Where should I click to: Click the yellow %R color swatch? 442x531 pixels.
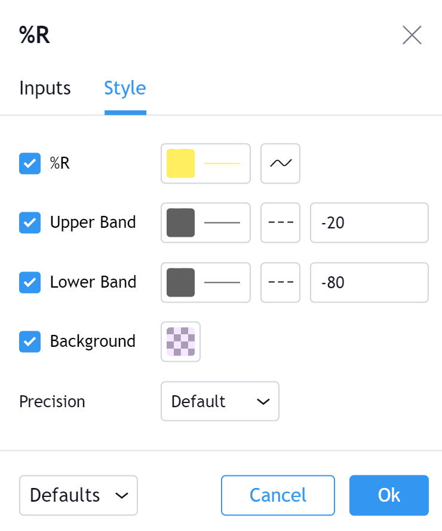click(x=181, y=163)
